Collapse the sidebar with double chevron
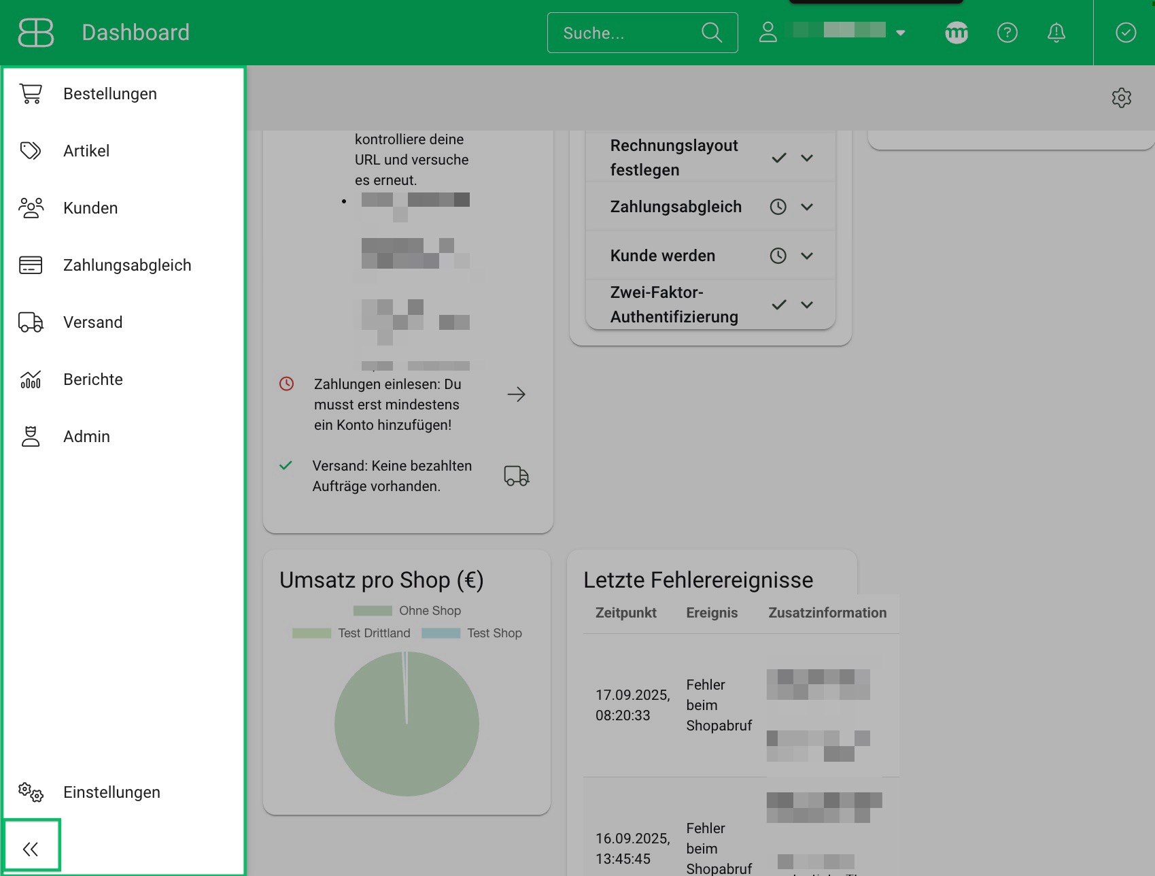Image resolution: width=1155 pixels, height=876 pixels. pyautogui.click(x=31, y=849)
